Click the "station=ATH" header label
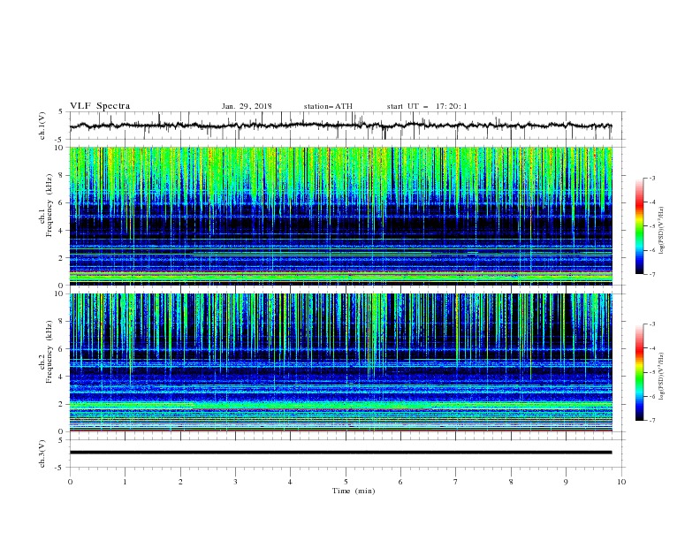Viewport: 700px width, 541px height. tap(328, 106)
